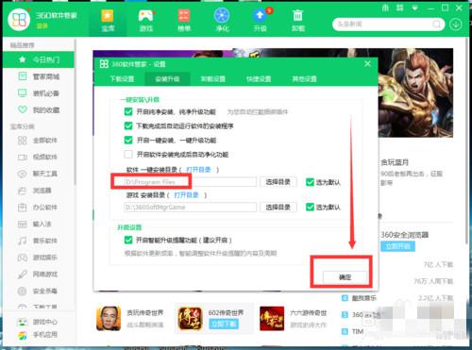Screen dimensions: 472x350
Task: Toggle the 开启纯净安装、纯净升级功能 checkbox
Action: (128, 111)
